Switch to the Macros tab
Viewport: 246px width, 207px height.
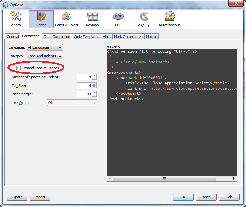152,37
